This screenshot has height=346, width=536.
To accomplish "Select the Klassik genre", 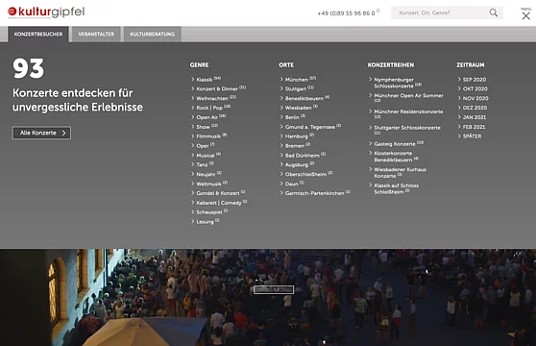I will pos(206,80).
